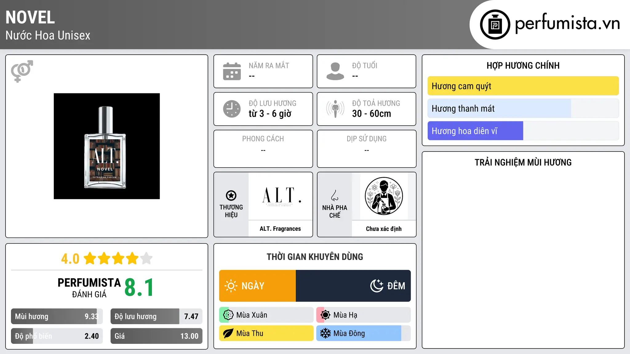Click the nose icon above Nhà pha chế
The height and width of the screenshot is (354, 630).
[x=335, y=195]
